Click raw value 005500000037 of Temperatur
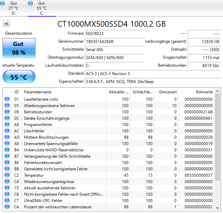The image size is (223, 214). pyautogui.click(x=198, y=175)
